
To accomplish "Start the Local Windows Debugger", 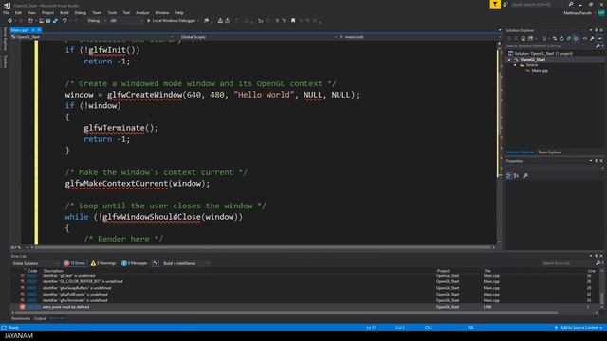I will point(171,21).
